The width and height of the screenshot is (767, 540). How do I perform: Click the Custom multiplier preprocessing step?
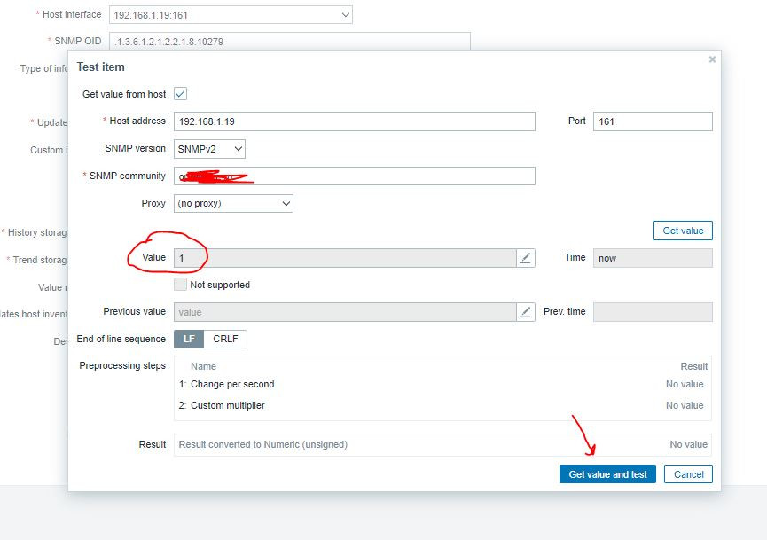pos(228,405)
